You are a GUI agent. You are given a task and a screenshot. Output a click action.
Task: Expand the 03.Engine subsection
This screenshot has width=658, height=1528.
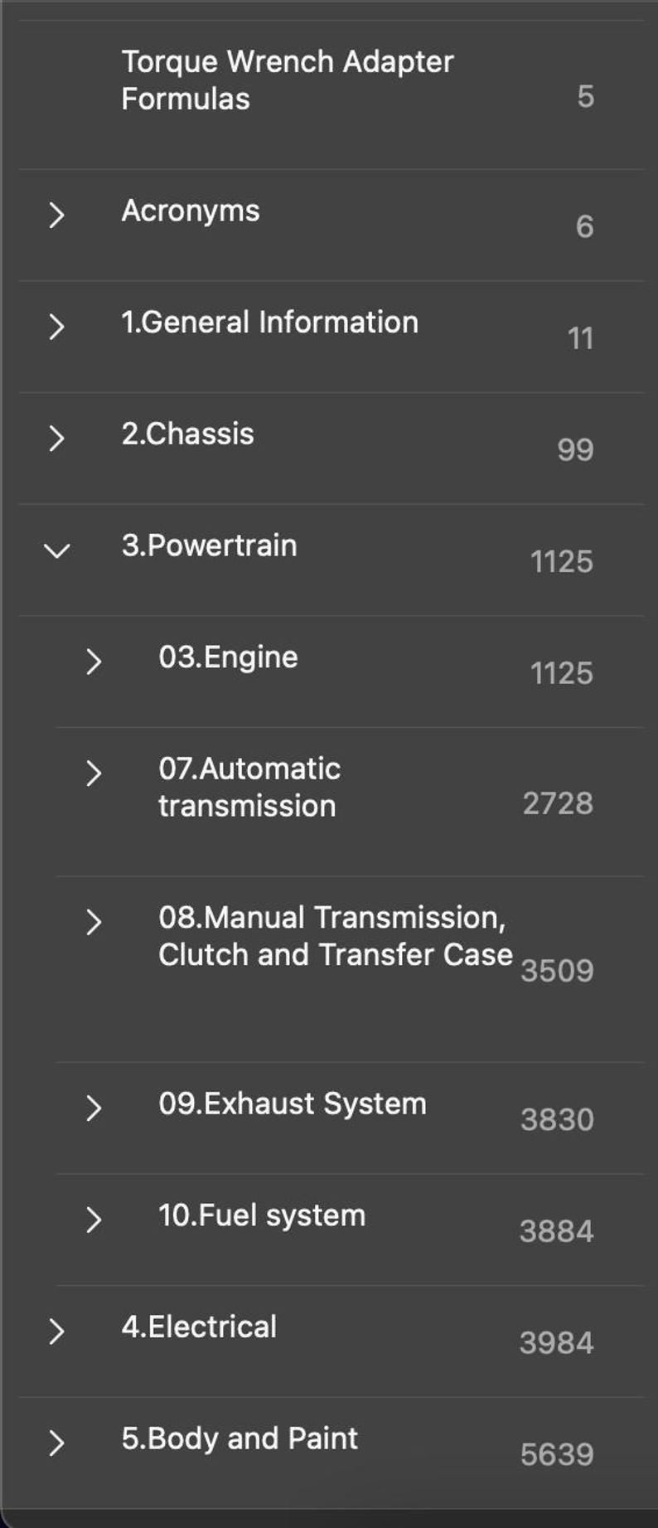tap(94, 662)
